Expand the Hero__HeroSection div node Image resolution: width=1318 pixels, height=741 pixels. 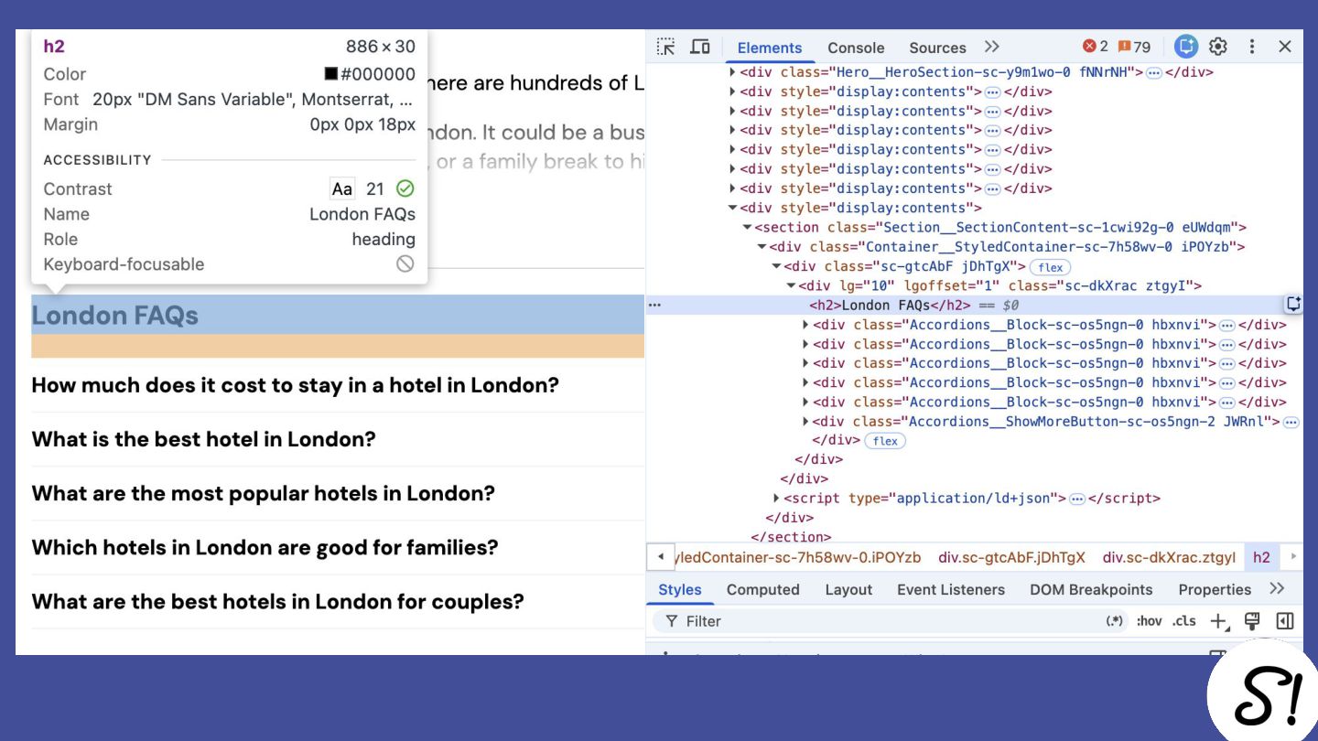click(732, 72)
